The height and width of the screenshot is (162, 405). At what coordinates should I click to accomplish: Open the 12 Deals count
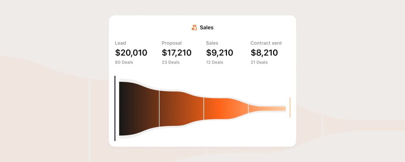[215, 62]
